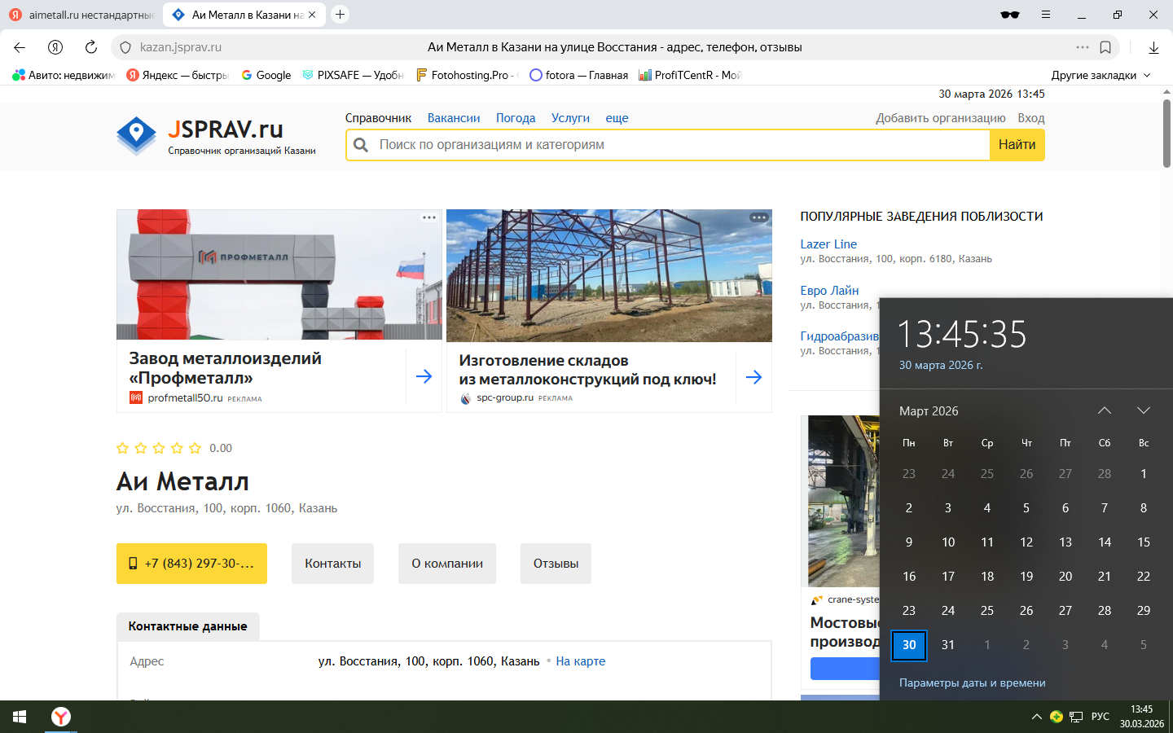Open Параметры даты и времени link
This screenshot has height=733, width=1173.
[x=973, y=683]
